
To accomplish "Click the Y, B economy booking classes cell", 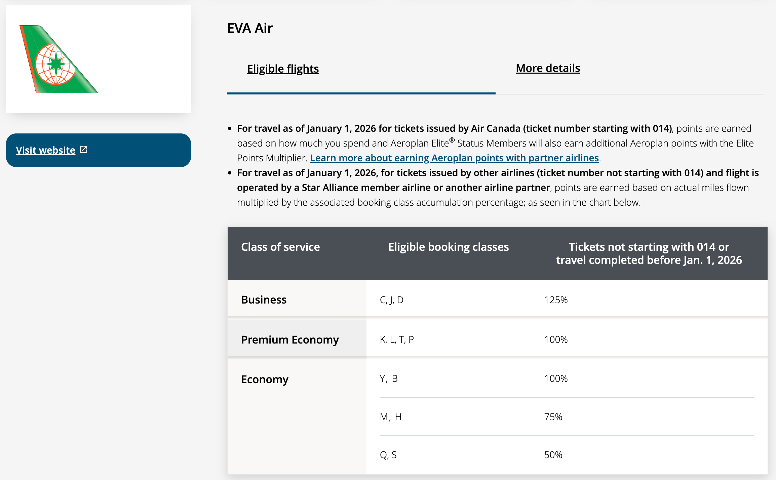I will coord(388,378).
